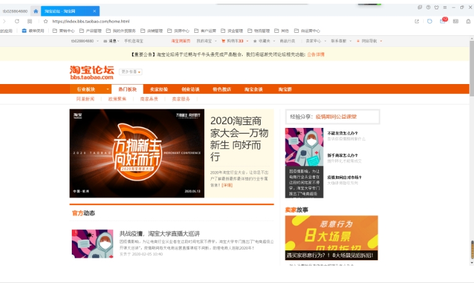Click the 淘宝论坛 bbs.taobao.com logo
The height and width of the screenshot is (283, 474).
click(92, 72)
